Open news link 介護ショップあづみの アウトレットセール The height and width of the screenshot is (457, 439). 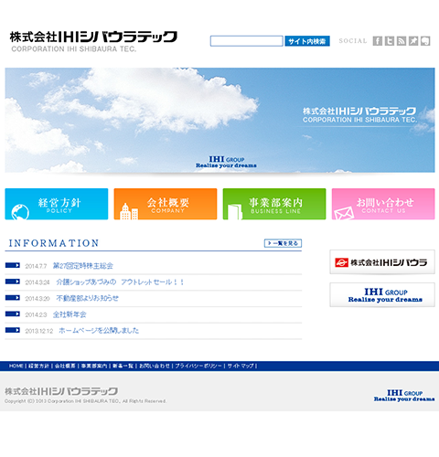(120, 282)
